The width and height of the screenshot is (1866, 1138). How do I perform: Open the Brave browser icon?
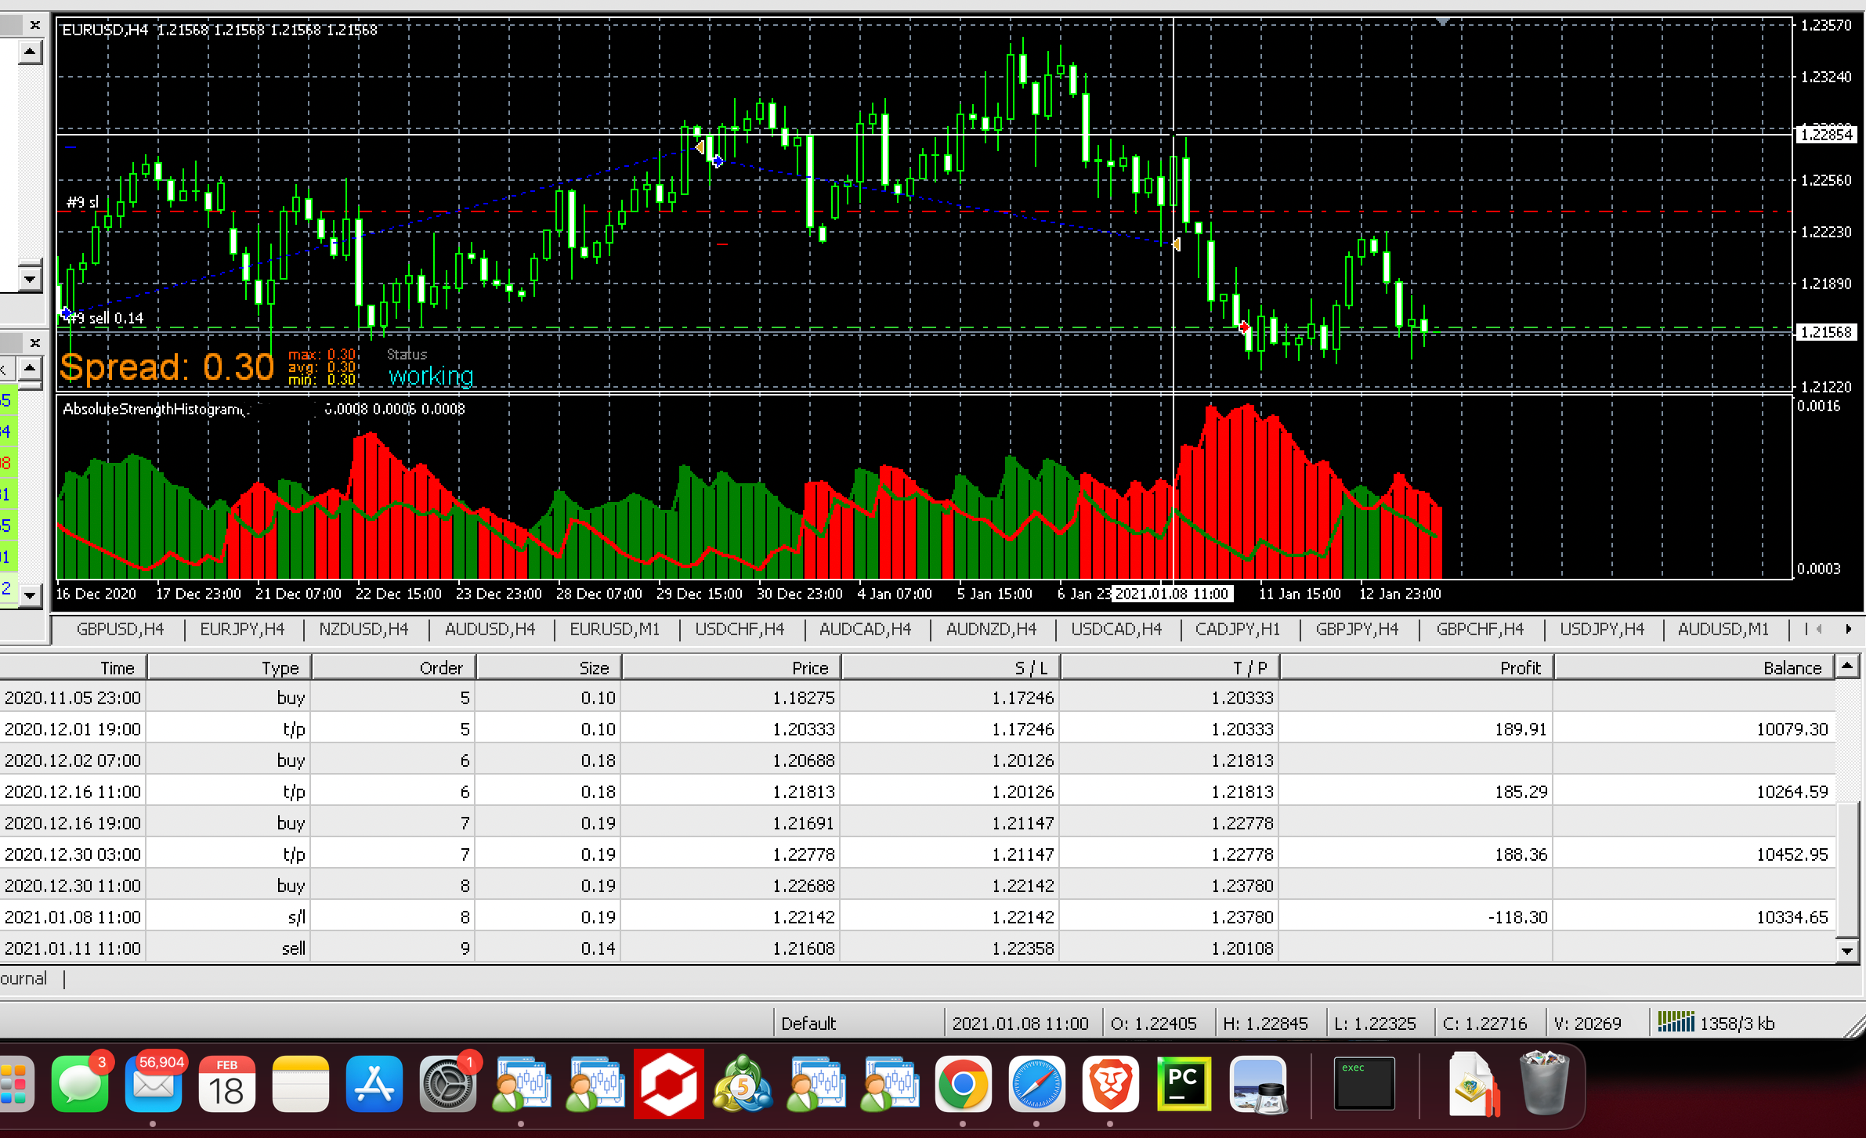[1110, 1085]
